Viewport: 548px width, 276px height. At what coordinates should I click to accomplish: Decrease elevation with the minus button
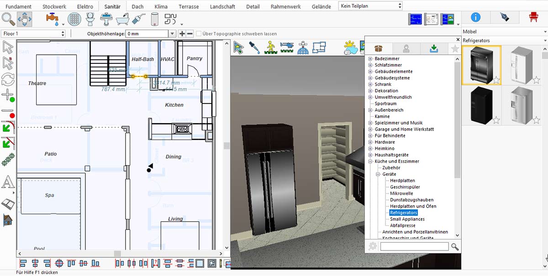[x=190, y=34]
